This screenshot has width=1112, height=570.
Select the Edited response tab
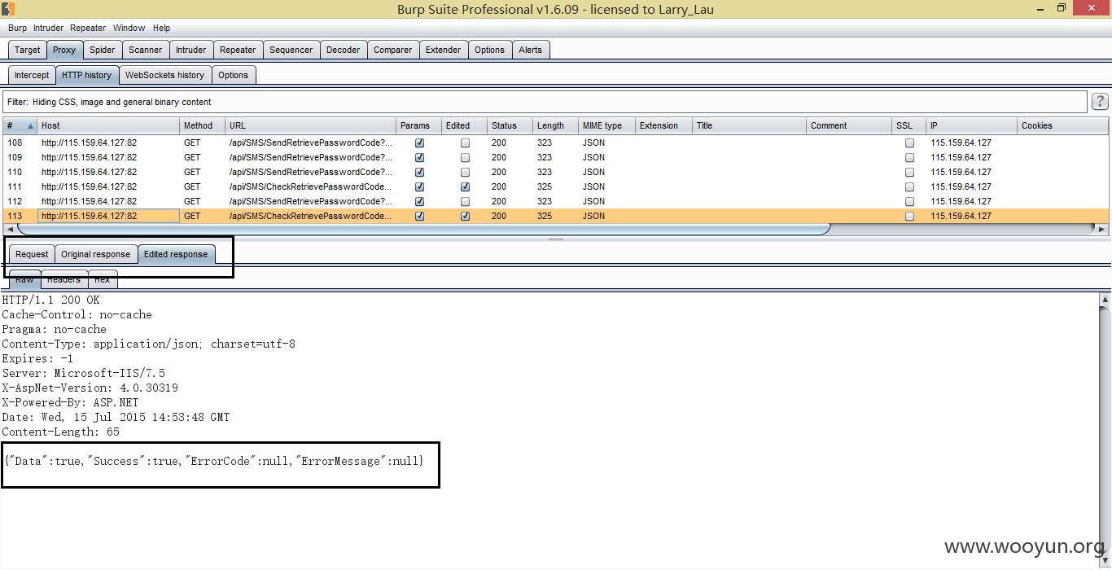click(176, 254)
